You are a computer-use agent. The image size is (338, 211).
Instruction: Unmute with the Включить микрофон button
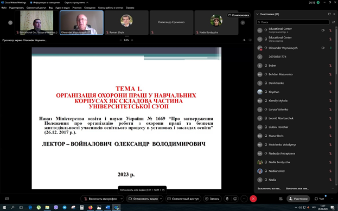[100, 199]
